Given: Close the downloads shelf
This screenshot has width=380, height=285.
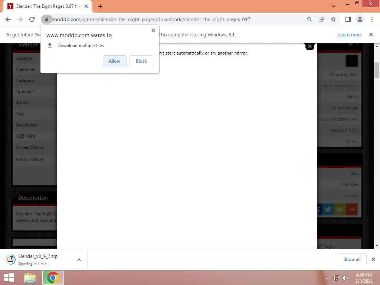Looking at the screenshot, I should click(x=373, y=259).
